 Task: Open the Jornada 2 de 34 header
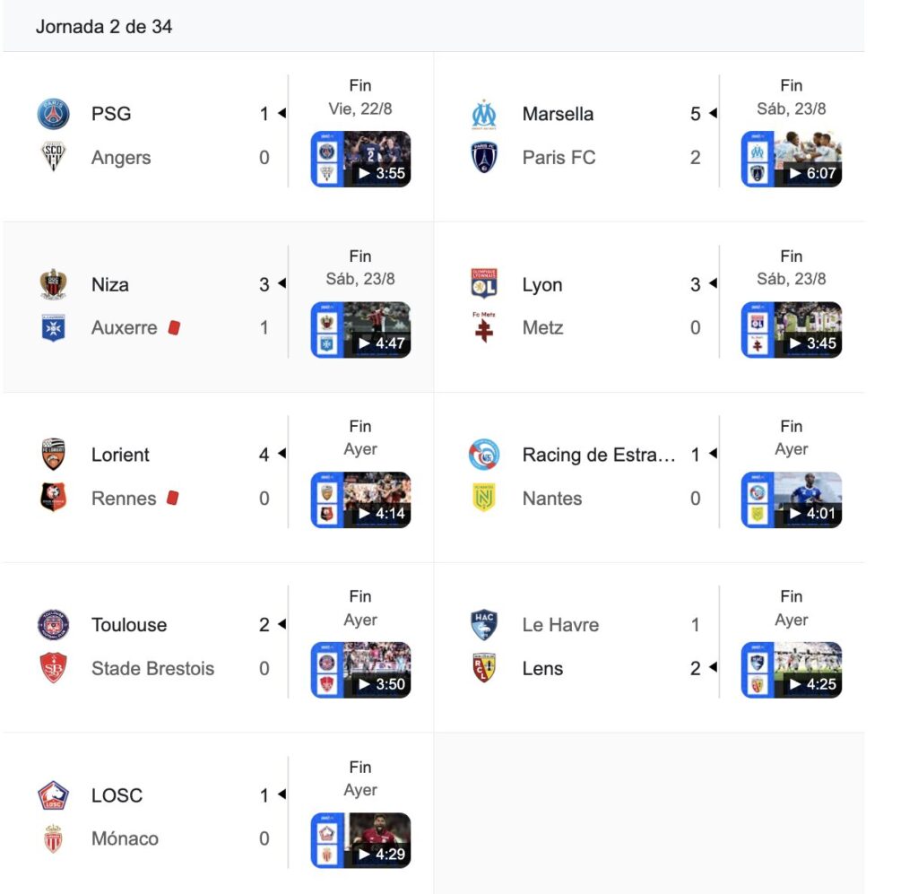(x=104, y=26)
